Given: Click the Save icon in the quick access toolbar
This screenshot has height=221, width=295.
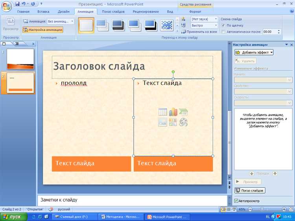Looking at the screenshot, I should (x=17, y=4).
